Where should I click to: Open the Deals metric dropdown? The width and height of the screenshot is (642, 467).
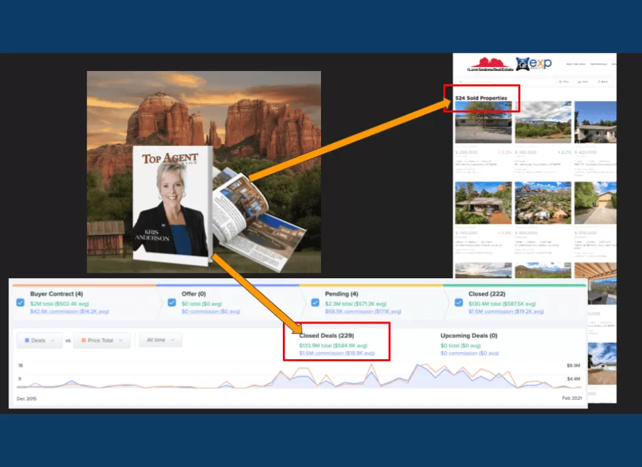[x=39, y=340]
